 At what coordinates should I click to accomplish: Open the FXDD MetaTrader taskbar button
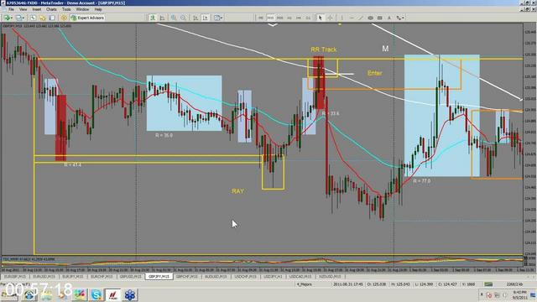tap(113, 294)
